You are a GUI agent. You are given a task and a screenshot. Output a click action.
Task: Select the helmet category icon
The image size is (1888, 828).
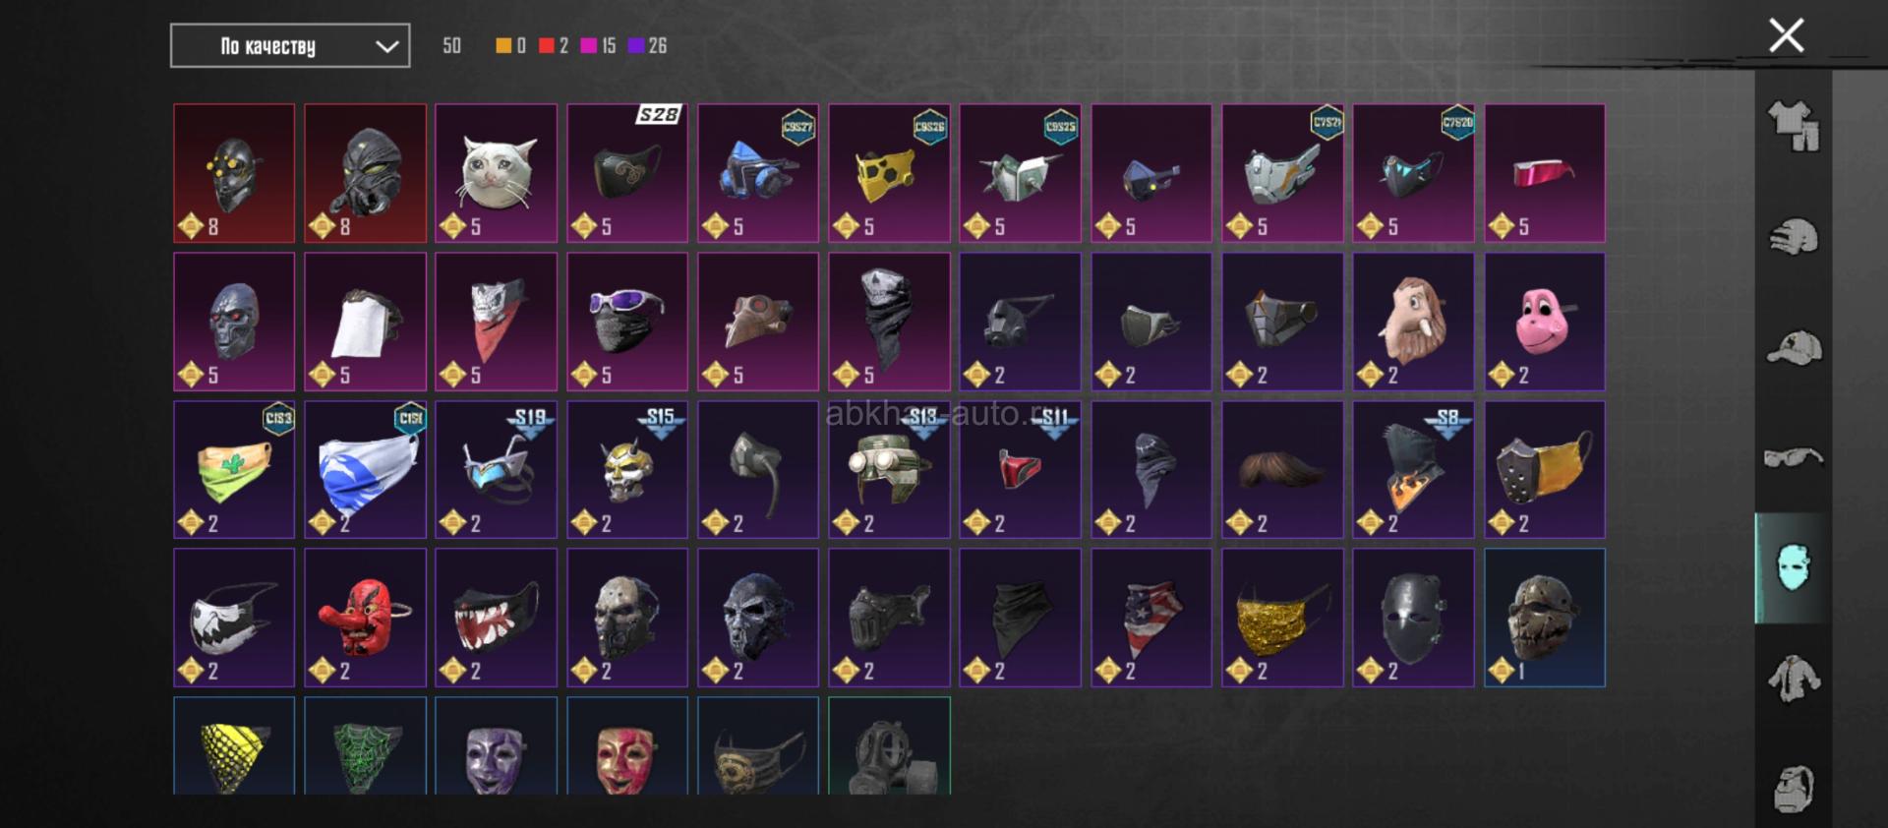[1794, 237]
